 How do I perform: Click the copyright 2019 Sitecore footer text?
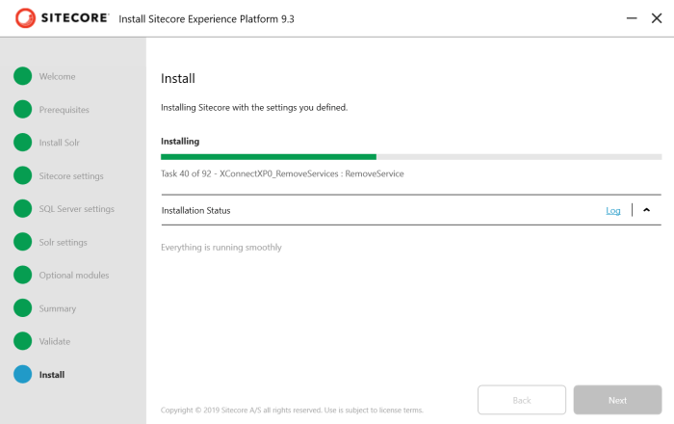point(292,411)
